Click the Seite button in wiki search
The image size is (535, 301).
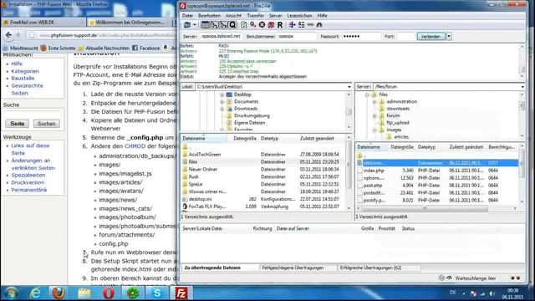pos(17,124)
